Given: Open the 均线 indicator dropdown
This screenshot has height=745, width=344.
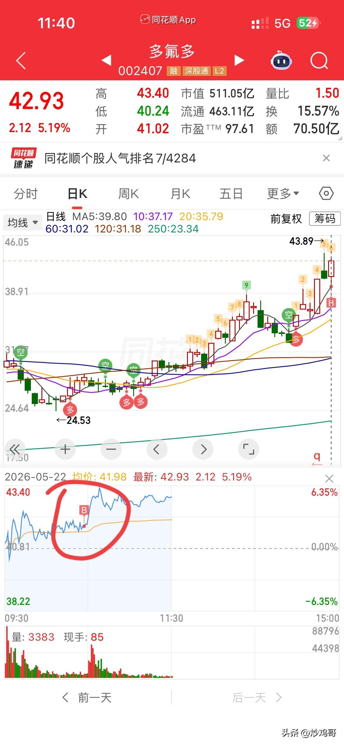Looking at the screenshot, I should [22, 222].
